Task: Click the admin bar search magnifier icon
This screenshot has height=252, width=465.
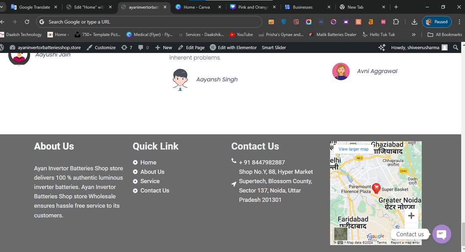Action: pyautogui.click(x=456, y=47)
